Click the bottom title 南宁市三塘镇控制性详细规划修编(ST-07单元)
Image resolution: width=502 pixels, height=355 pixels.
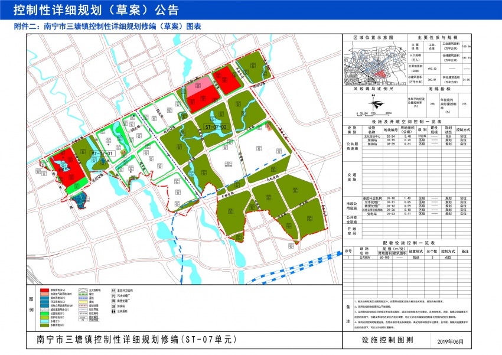click(136, 340)
